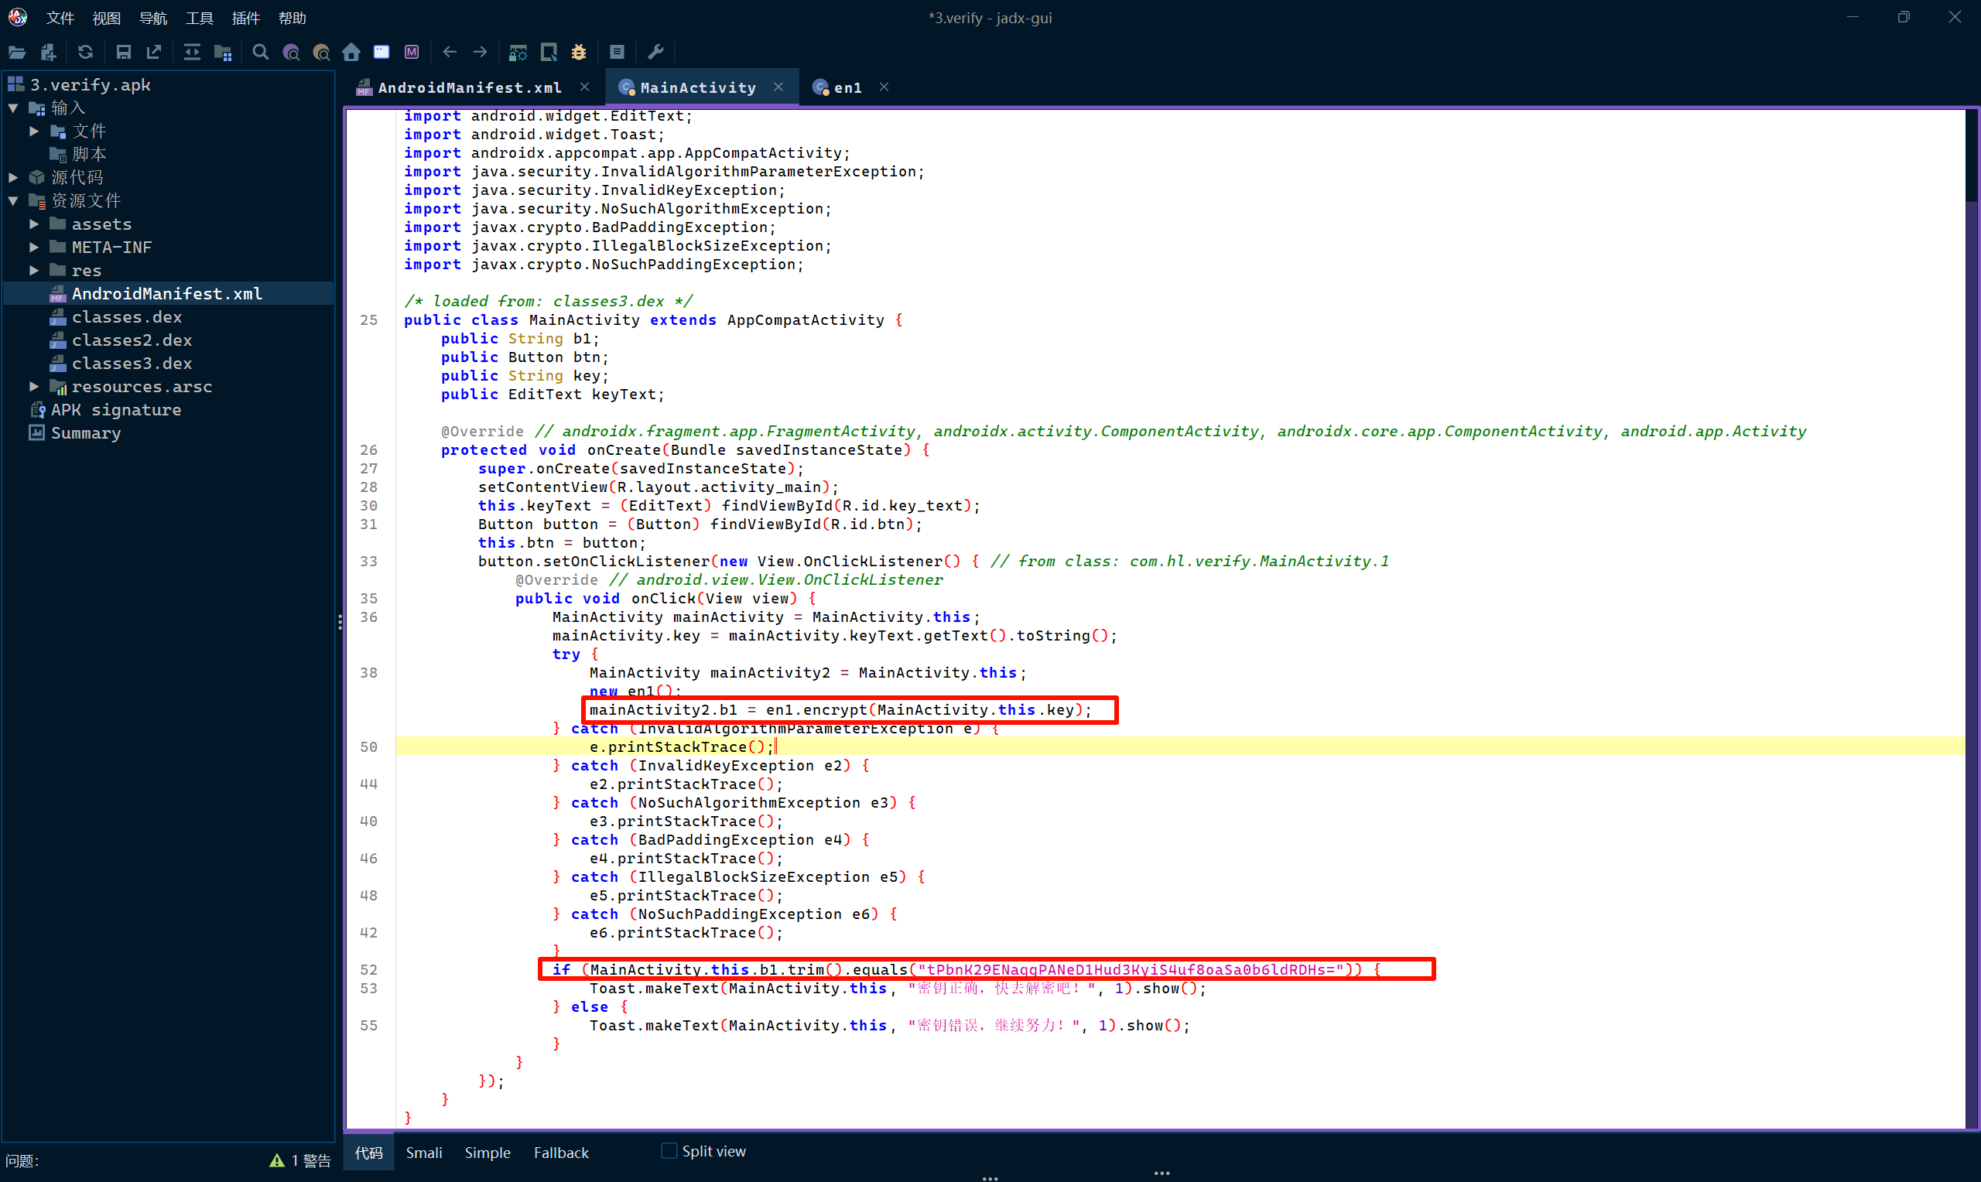
Task: Close the en1 tab
Action: [884, 87]
